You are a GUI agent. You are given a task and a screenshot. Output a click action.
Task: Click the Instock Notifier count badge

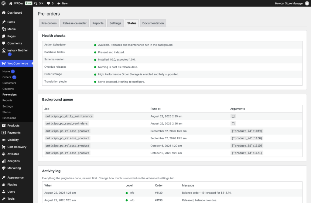pos(9,54)
